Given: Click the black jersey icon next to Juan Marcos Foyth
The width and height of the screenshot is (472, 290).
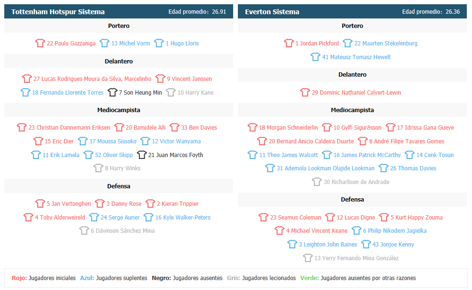Looking at the screenshot, I should pos(142,155).
